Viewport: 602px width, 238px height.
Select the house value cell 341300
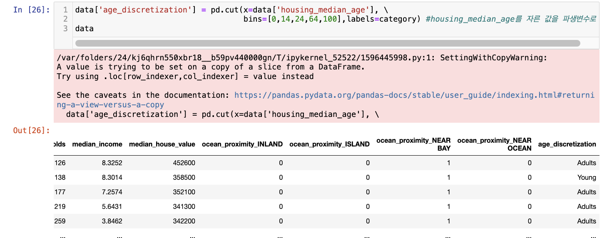[184, 207]
